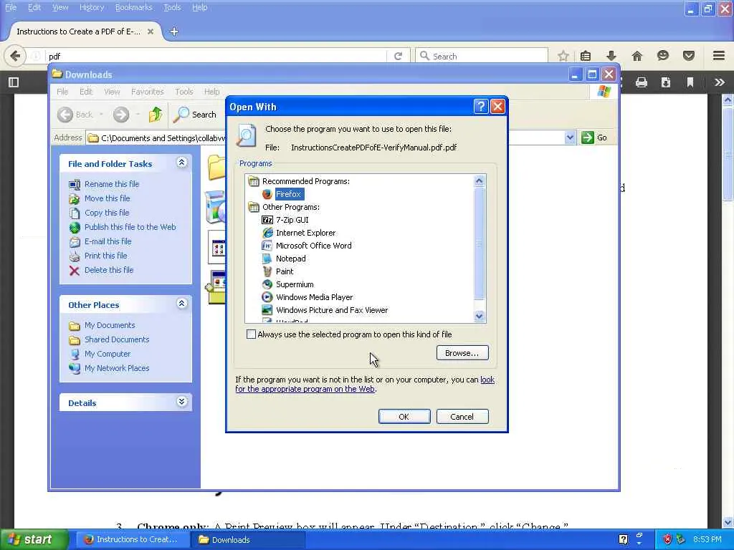Click Firefox back arrow button
Viewport: 734px width, 550px height.
coord(14,56)
